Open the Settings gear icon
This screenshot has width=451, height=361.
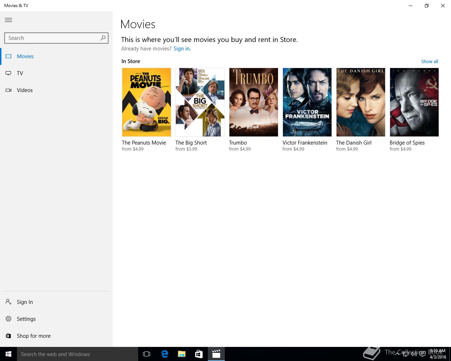[8, 319]
